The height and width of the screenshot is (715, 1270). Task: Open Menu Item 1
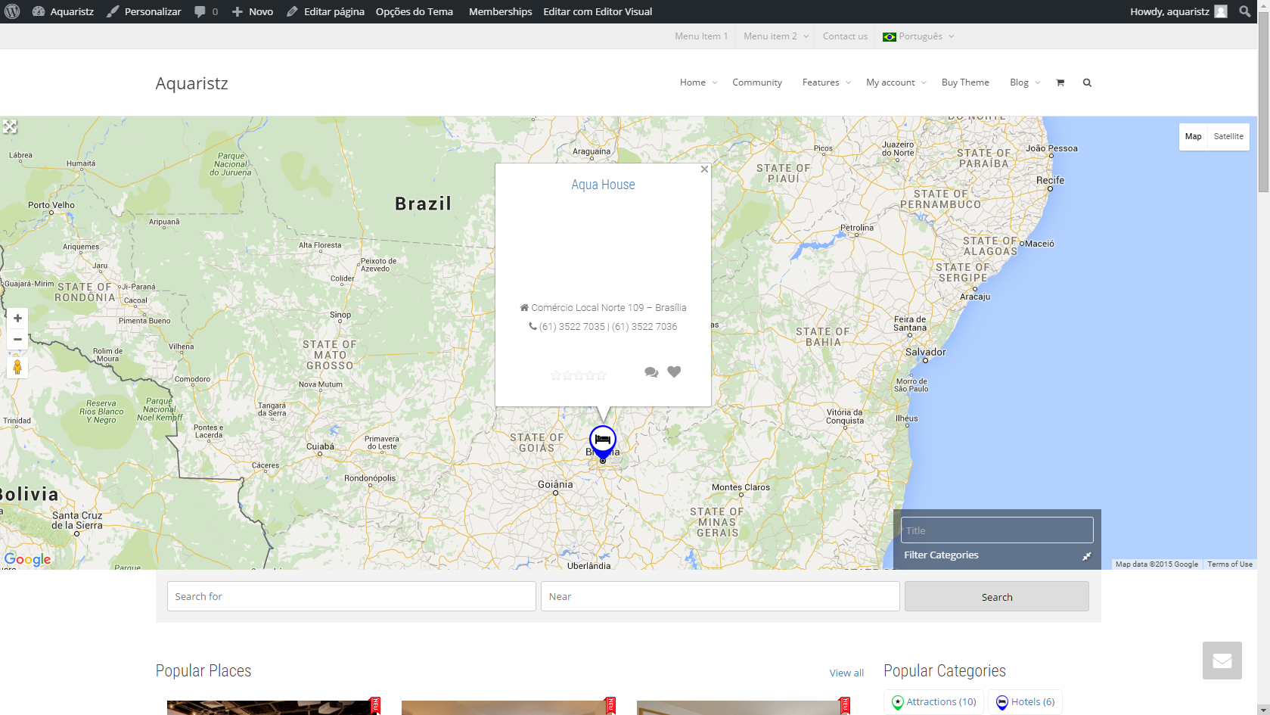[701, 36]
